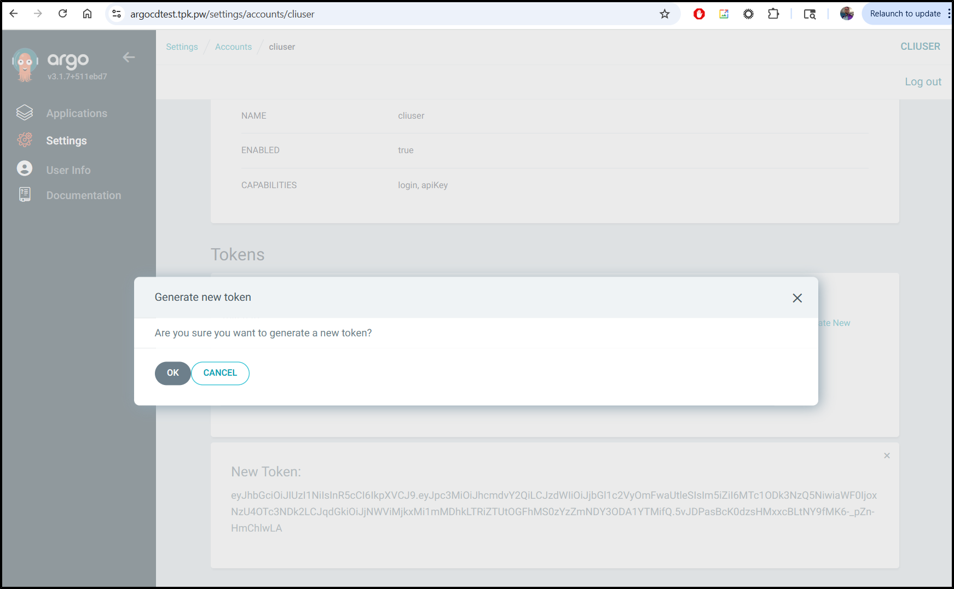Open Applications via the layers icon
The image size is (954, 589).
[x=25, y=113]
